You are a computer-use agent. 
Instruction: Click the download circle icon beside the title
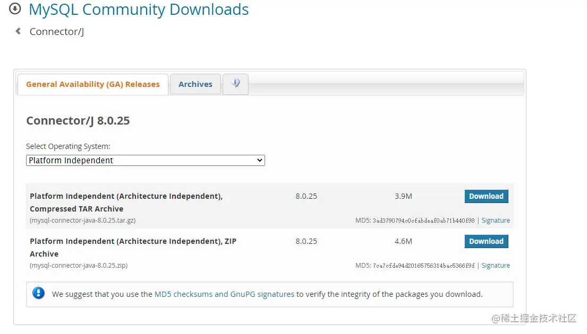(15, 8)
